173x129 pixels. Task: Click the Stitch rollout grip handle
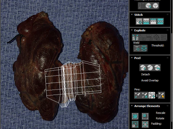click(168, 15)
